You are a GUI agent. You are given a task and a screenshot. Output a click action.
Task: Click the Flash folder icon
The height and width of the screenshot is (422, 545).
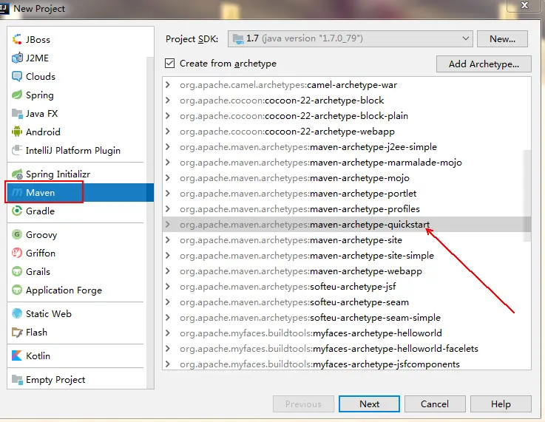coord(17,332)
